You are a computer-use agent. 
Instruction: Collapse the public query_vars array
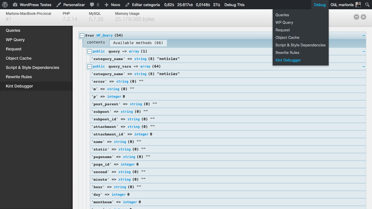[x=90, y=66]
